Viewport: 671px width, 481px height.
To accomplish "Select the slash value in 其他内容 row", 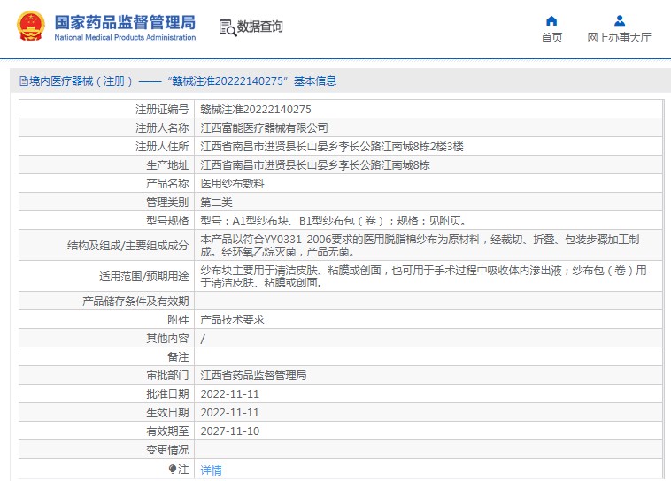I will coord(203,339).
